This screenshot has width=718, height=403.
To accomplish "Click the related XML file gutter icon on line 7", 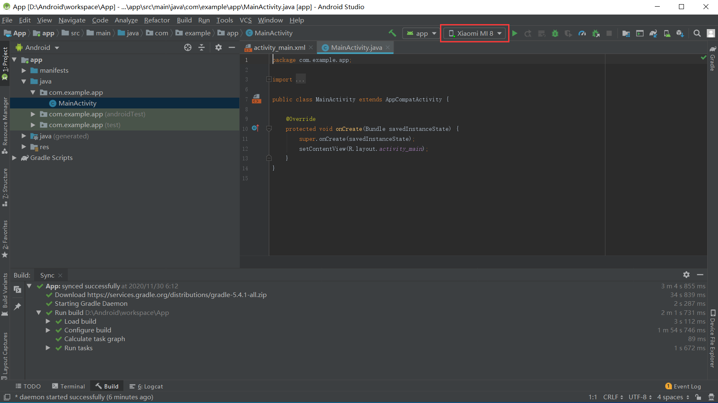I will click(257, 99).
